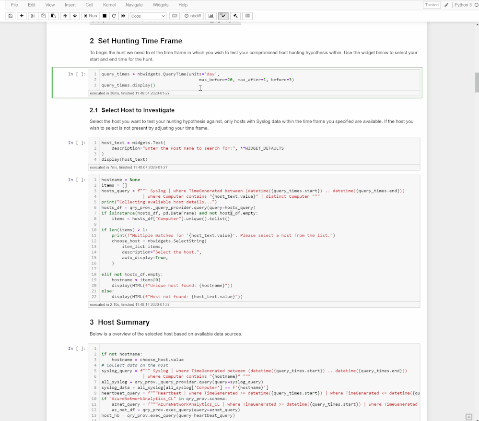
Task: Click 'Below is a overview of the selected host' paragraph
Action: [x=166, y=334]
